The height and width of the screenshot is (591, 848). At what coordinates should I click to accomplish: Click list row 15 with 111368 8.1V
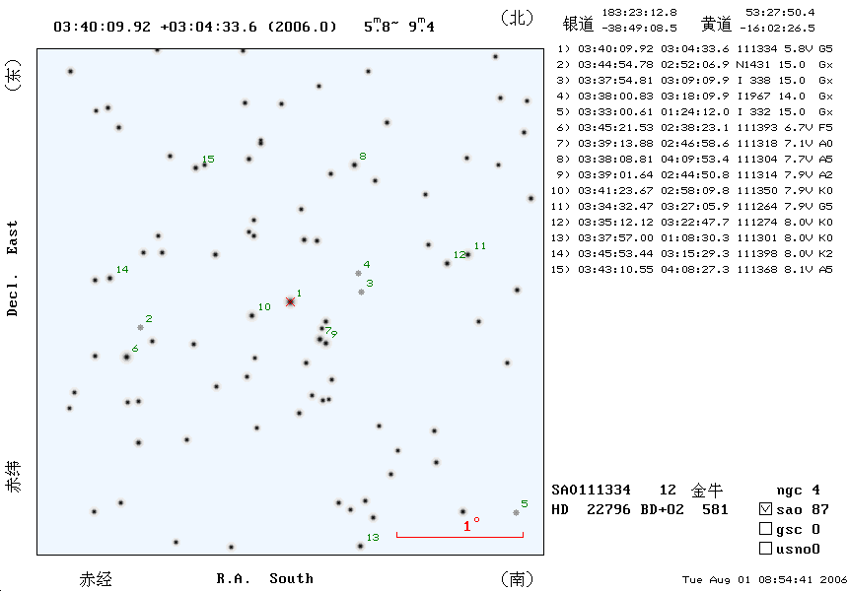point(692,269)
